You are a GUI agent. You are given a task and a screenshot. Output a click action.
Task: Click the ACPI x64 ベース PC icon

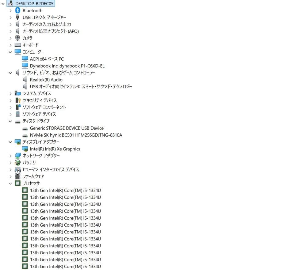(x=25, y=59)
